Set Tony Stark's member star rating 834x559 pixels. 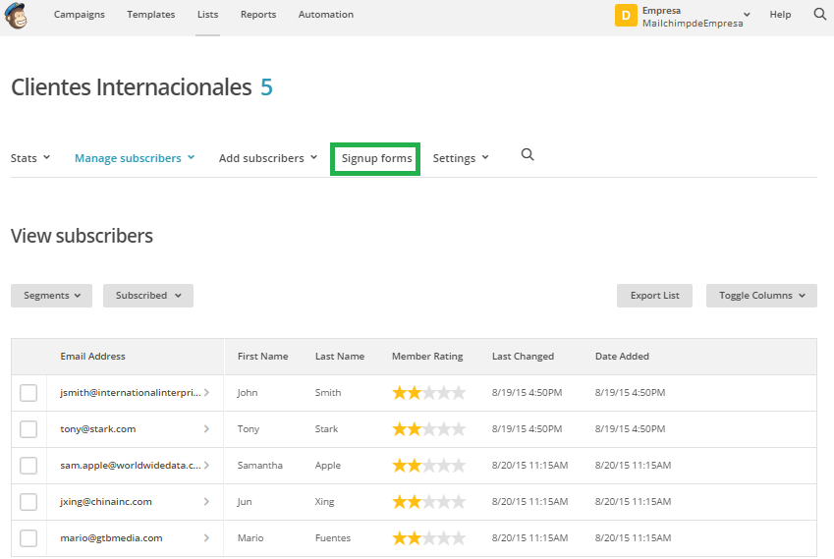pos(428,429)
